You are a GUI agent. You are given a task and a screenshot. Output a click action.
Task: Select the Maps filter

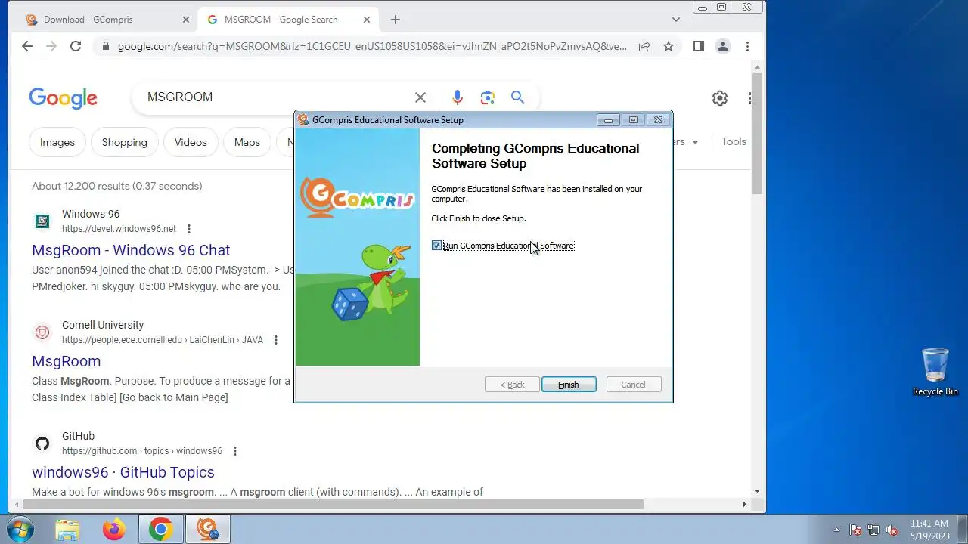point(247,142)
